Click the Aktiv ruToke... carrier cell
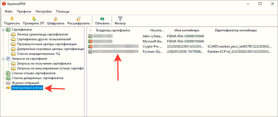 (x=153, y=36)
